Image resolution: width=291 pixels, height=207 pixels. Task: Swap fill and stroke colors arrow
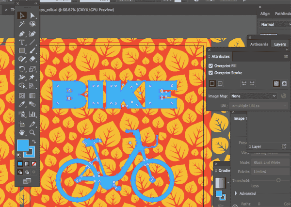pyautogui.click(x=34, y=142)
